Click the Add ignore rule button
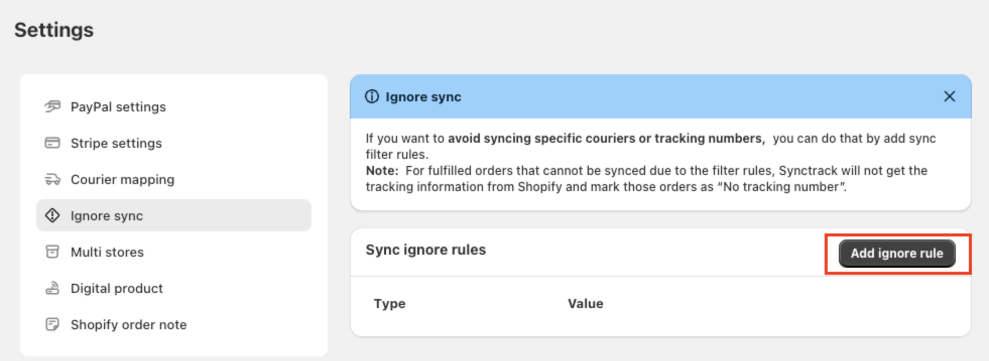Screen dimensions: 989x361 (897, 253)
